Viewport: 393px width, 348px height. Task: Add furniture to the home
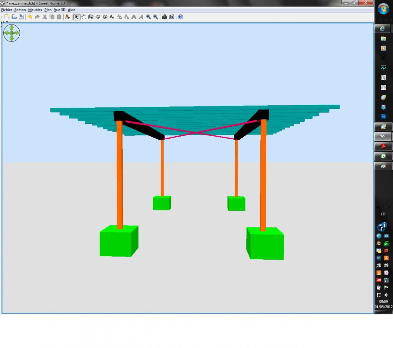click(67, 17)
